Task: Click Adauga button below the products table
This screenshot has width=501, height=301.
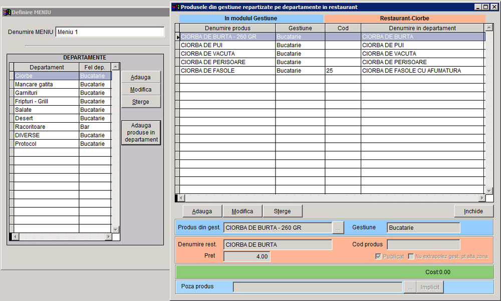Action: (x=202, y=211)
